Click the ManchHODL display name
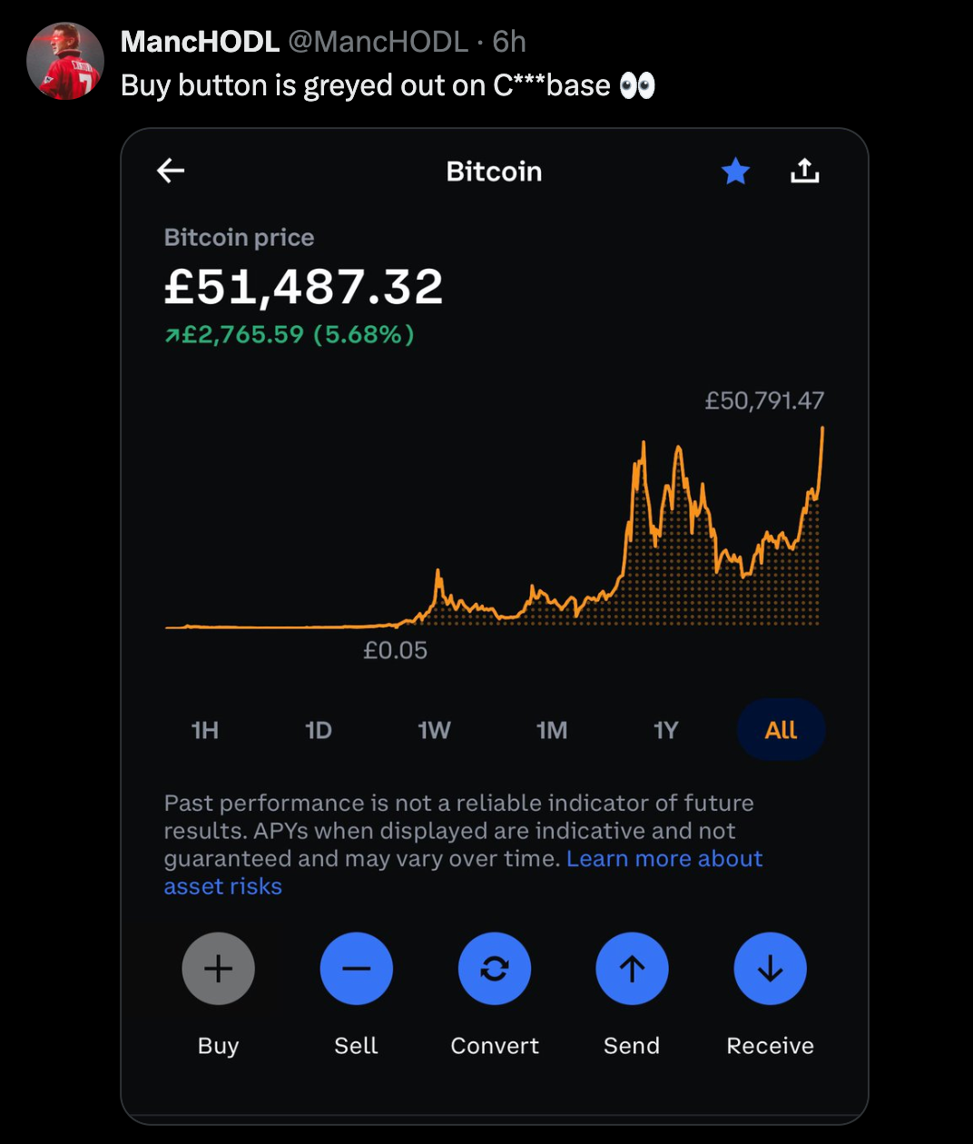Screen dimensions: 973x1144 pyautogui.click(x=200, y=42)
